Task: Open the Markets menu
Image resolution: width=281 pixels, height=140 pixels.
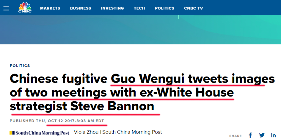Action: tap(50, 8)
